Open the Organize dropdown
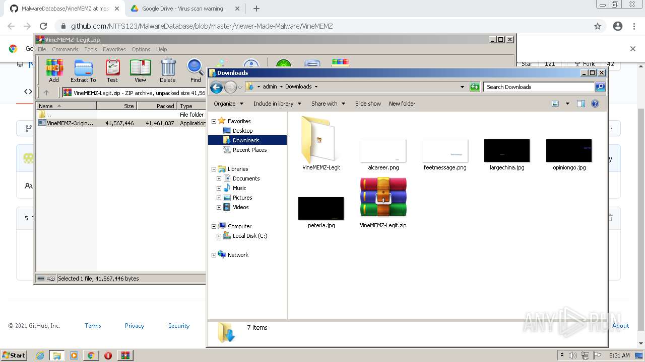 point(228,104)
